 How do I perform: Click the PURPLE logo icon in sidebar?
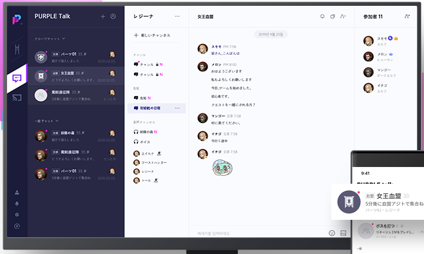pos(17,19)
